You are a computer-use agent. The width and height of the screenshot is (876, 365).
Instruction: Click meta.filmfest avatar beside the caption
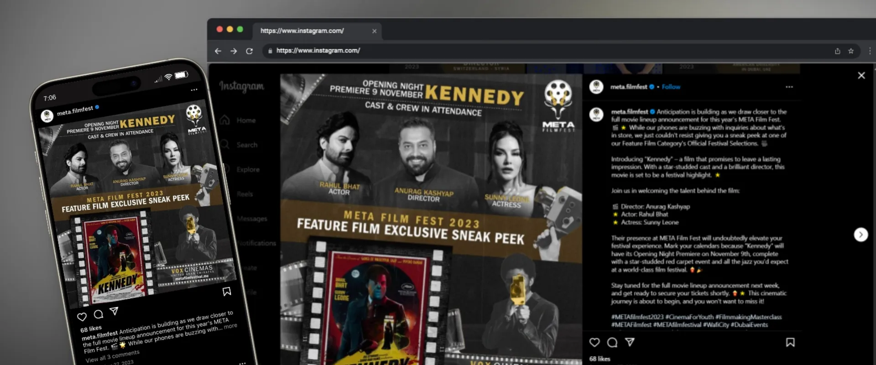tap(596, 114)
